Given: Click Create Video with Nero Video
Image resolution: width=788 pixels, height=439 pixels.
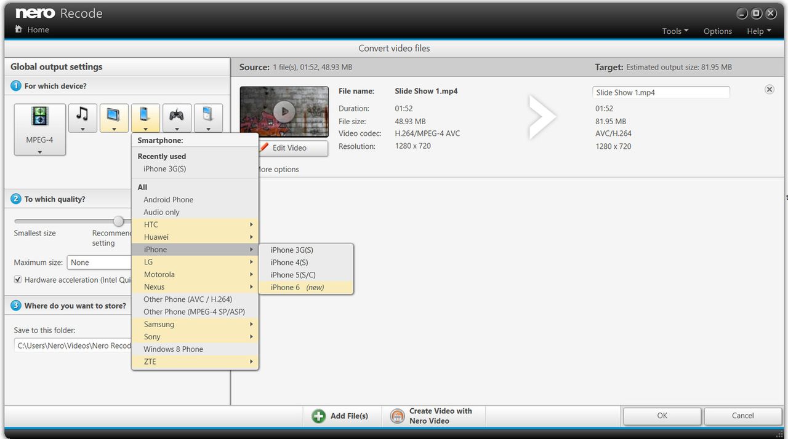Looking at the screenshot, I should click(441, 416).
